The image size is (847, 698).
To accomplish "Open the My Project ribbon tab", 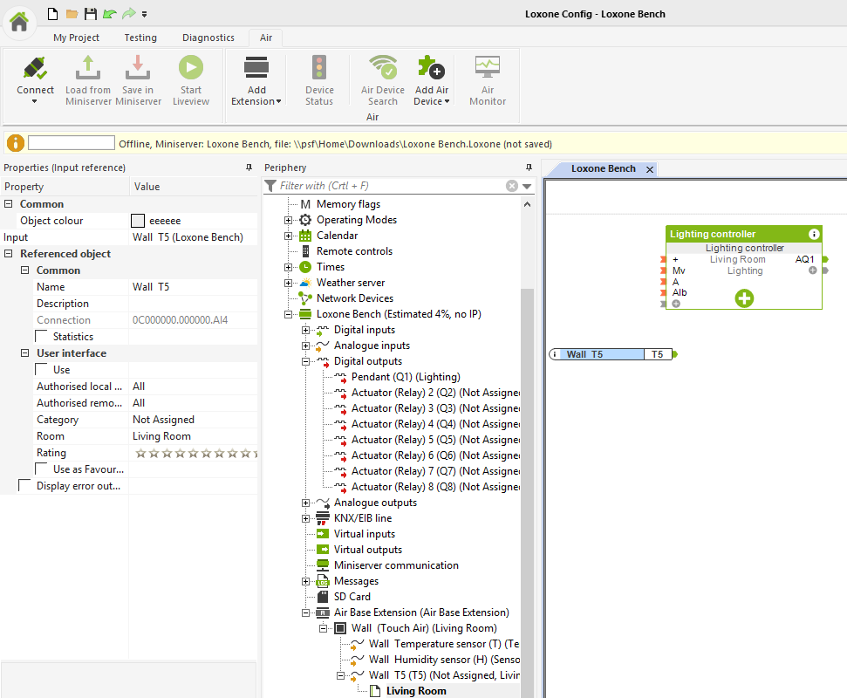I will [76, 38].
